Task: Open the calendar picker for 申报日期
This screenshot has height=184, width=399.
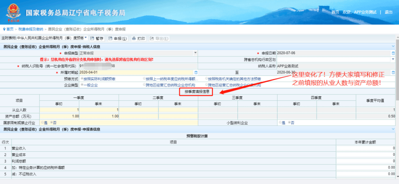Action: click(393, 53)
